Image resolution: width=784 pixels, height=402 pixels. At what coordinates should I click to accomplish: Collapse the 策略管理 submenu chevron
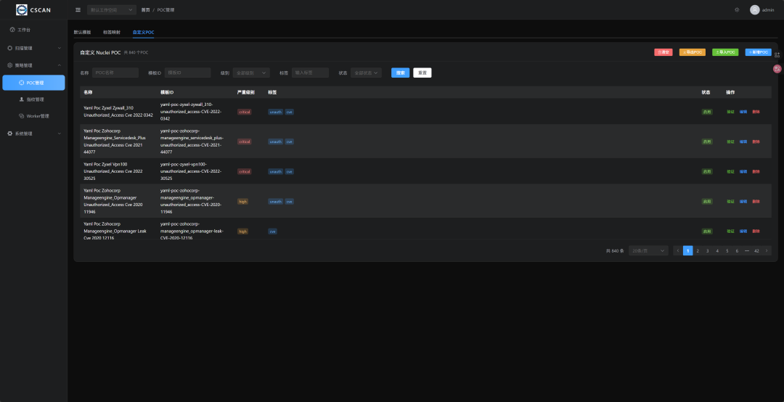[60, 65]
